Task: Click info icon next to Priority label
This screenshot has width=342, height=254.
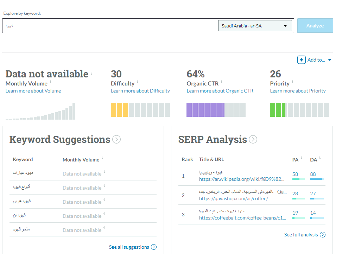Action: 292,82
